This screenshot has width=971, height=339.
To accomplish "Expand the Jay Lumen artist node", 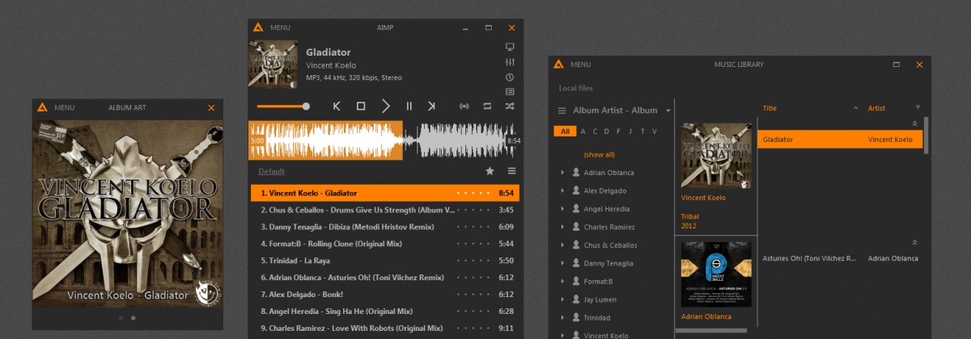I will pos(562,299).
